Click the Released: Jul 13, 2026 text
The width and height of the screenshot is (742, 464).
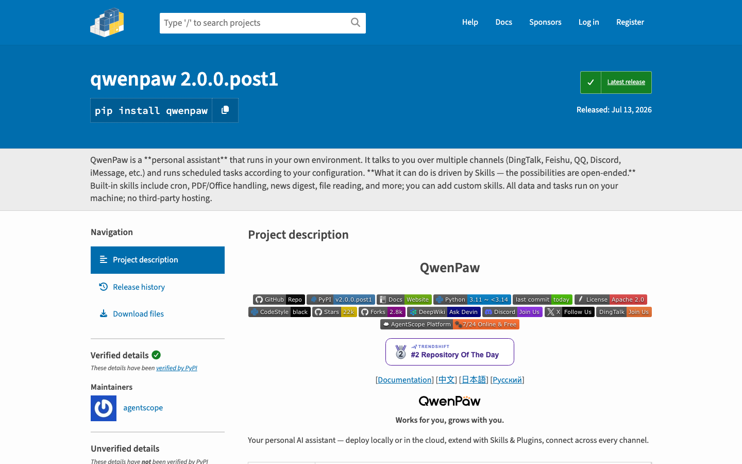point(614,110)
